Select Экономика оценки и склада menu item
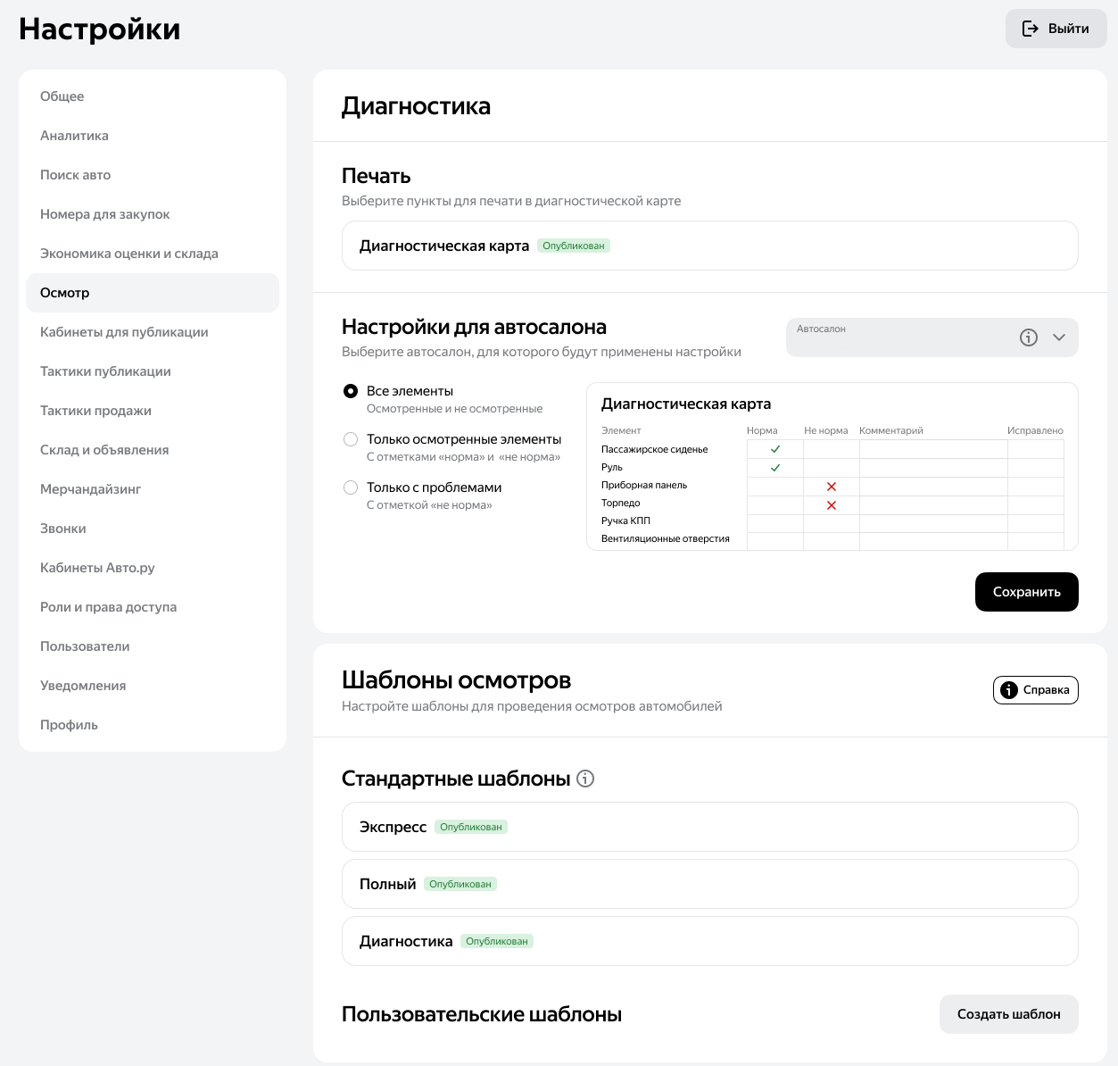1118x1066 pixels. click(x=153, y=254)
